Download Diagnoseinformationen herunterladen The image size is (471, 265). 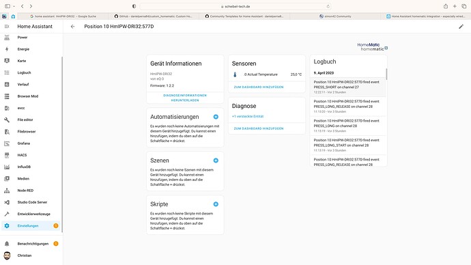point(185,98)
